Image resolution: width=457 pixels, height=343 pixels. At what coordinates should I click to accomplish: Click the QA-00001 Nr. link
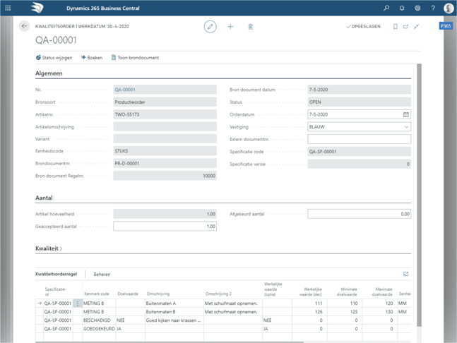point(125,90)
